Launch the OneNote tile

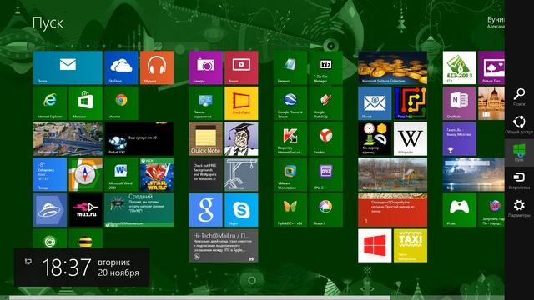pyautogui.click(x=460, y=103)
